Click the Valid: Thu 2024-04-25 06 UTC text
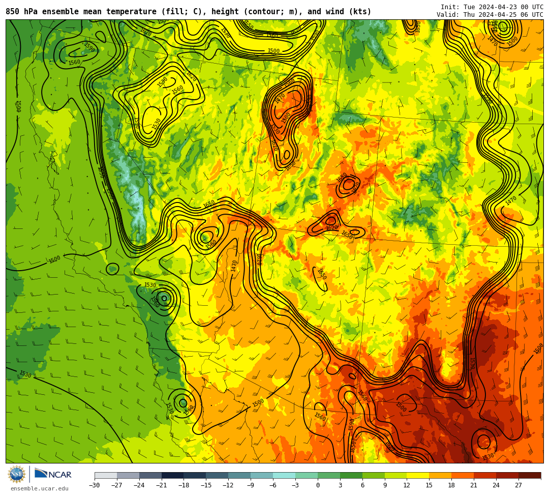Viewport: 549px width, 495px height. (x=490, y=15)
